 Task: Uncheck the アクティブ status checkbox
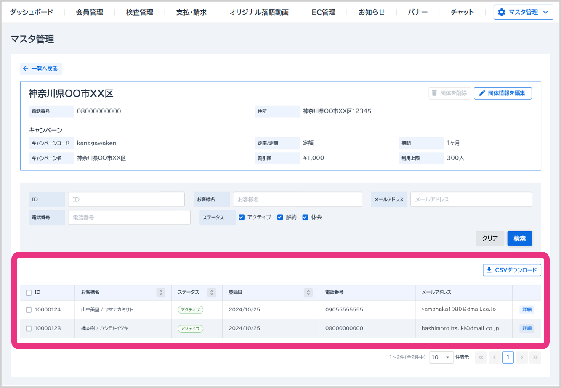(242, 217)
